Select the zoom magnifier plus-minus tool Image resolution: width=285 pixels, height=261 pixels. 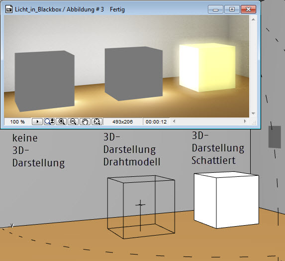(49, 122)
